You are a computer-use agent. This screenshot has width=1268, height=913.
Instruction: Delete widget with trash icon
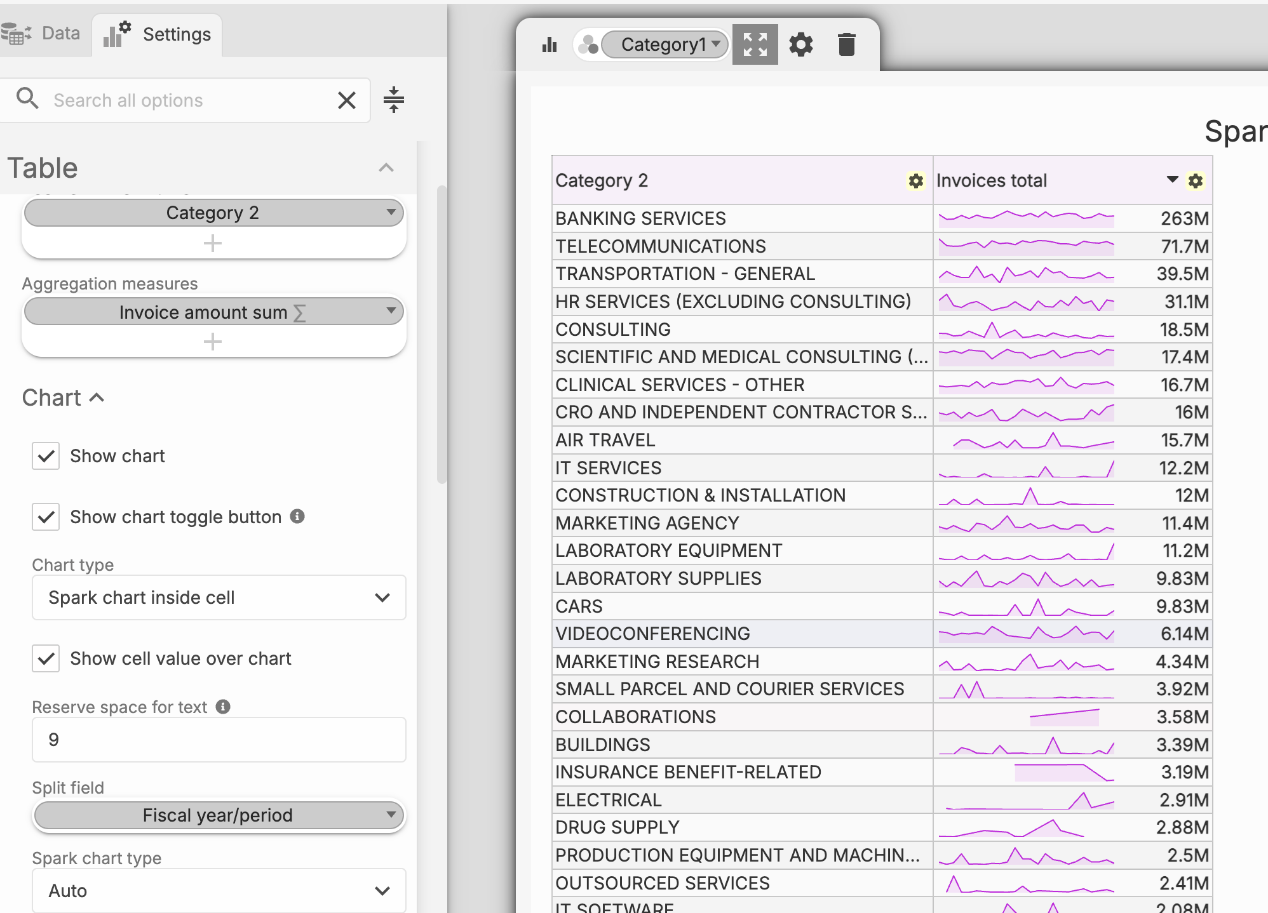click(x=846, y=44)
